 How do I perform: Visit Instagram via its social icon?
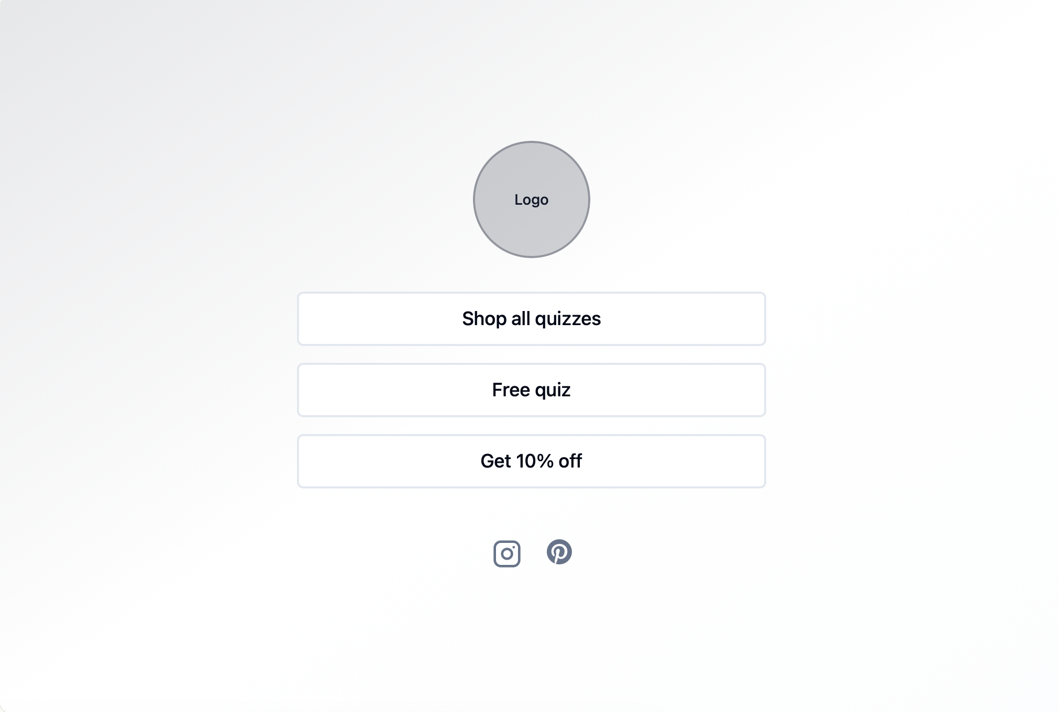[x=506, y=553]
